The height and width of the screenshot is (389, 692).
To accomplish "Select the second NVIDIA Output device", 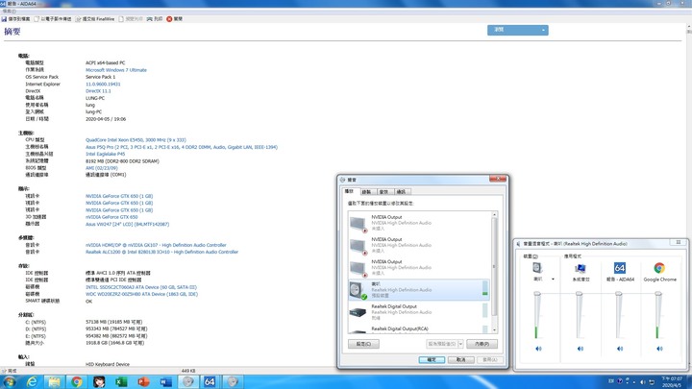I will point(419,245).
